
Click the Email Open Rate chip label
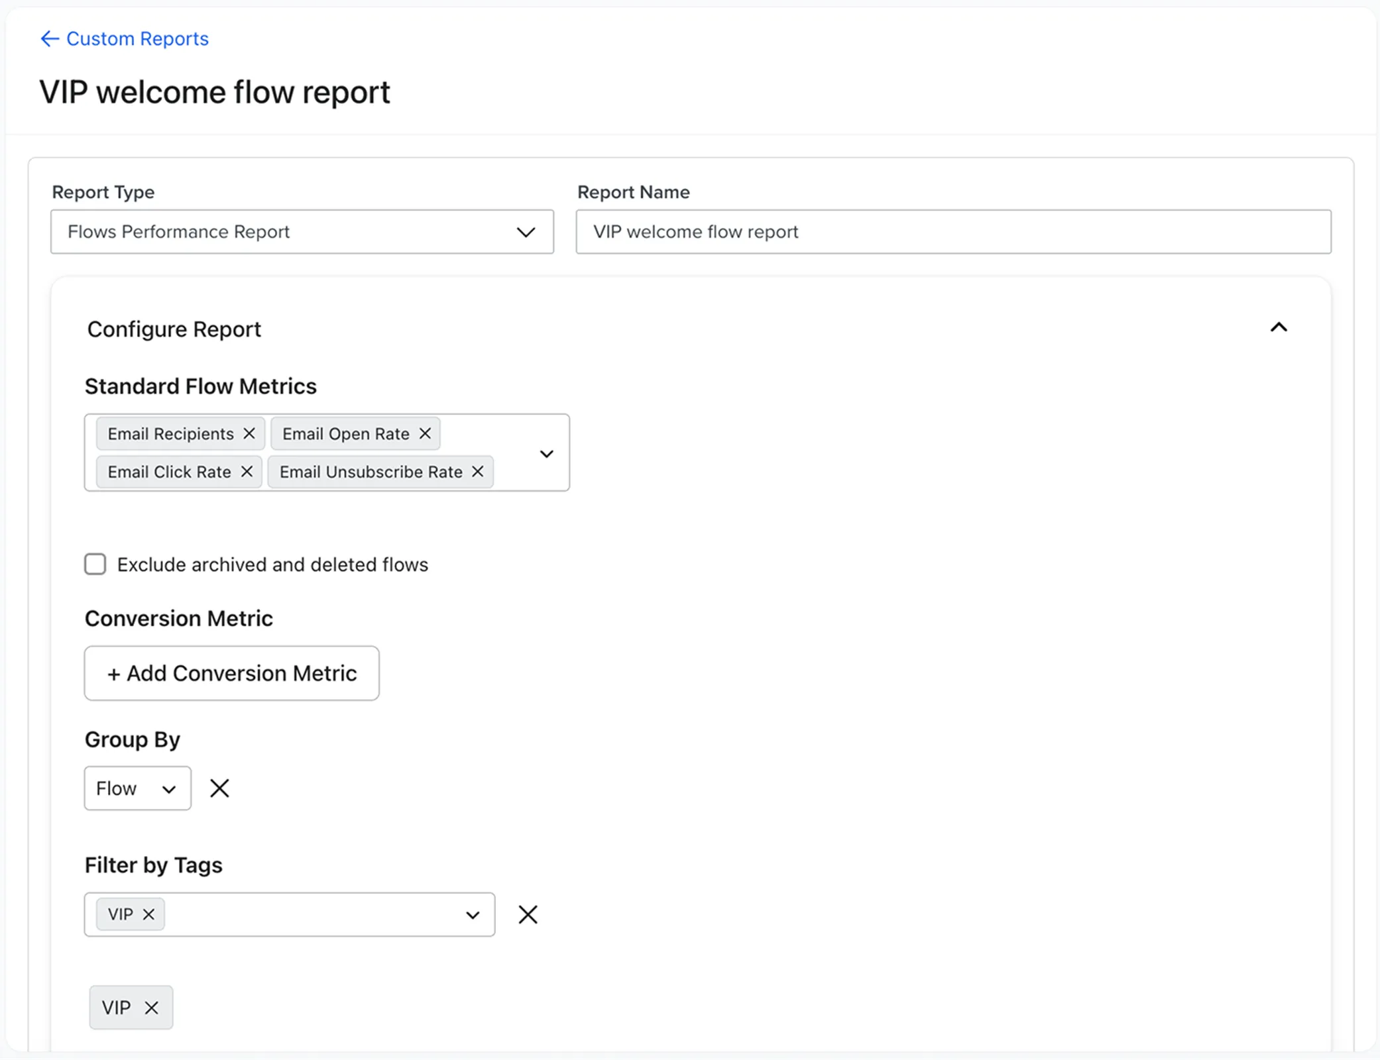coord(346,434)
